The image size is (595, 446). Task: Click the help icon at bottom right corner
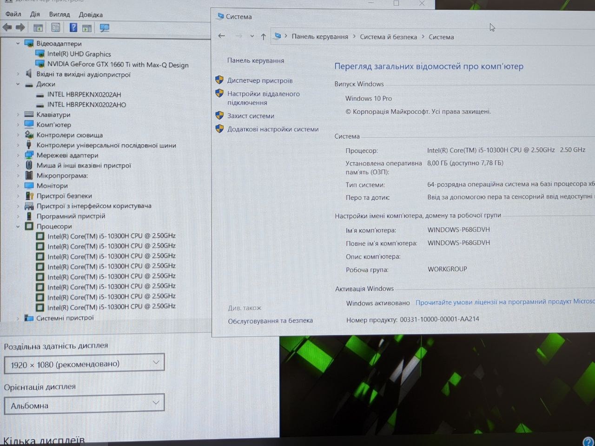[x=589, y=441]
